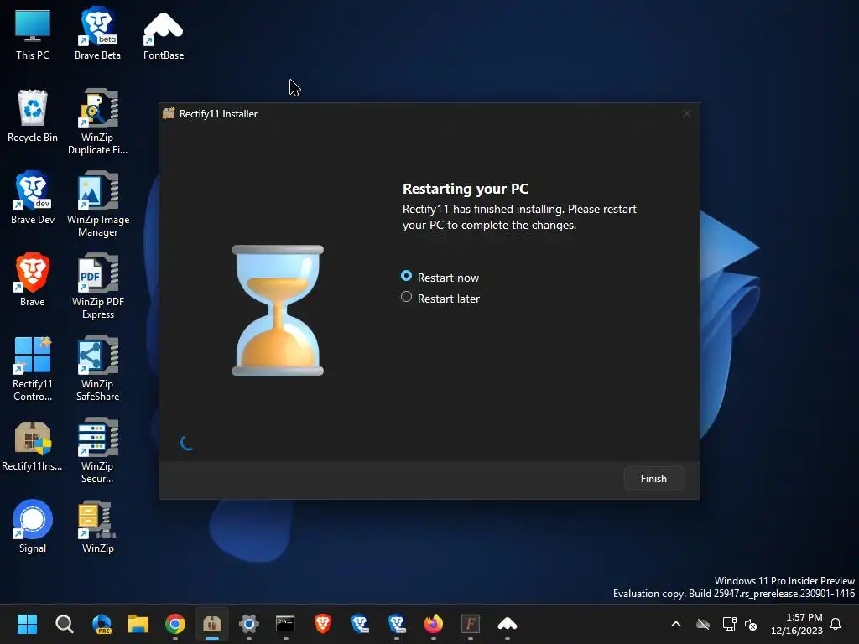The image size is (859, 644).
Task: Open Settings gear from the taskbar
Action: [x=248, y=624]
